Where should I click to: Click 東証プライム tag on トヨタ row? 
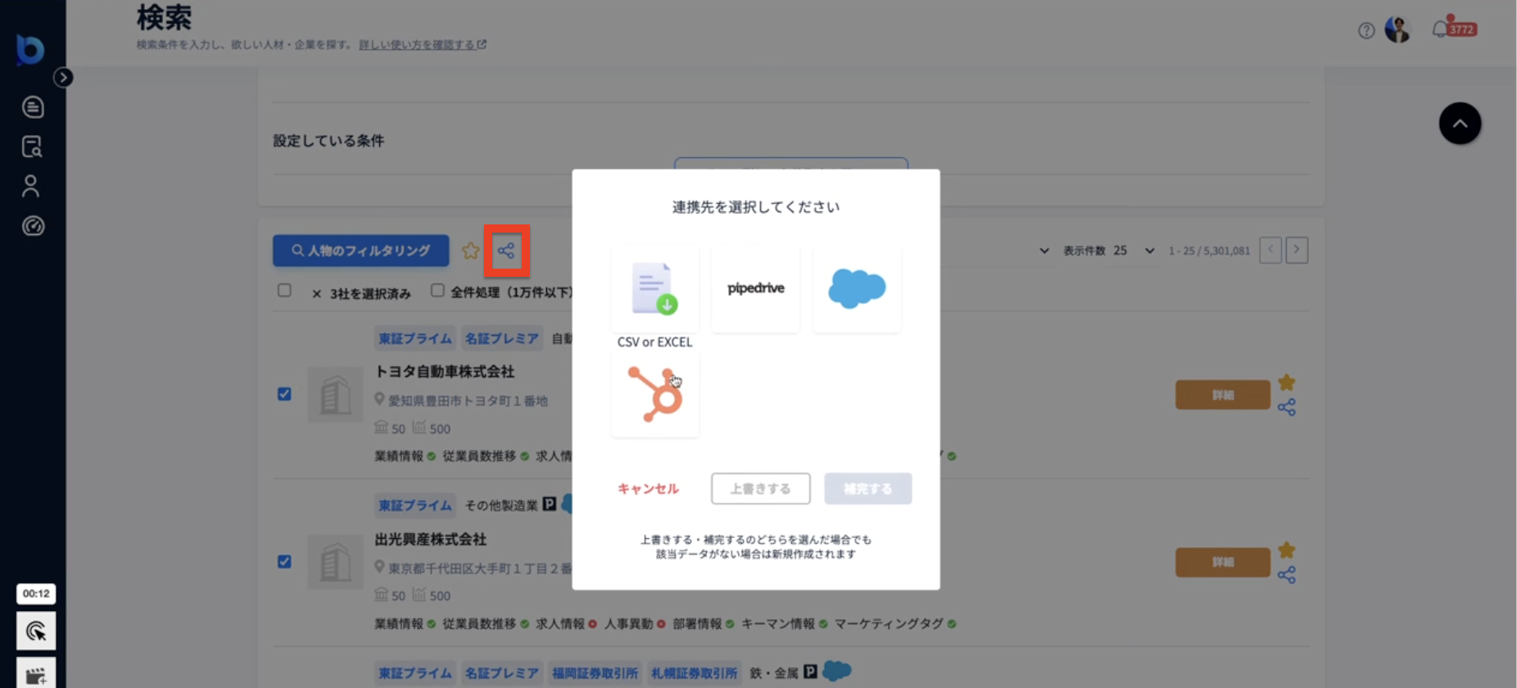point(415,338)
